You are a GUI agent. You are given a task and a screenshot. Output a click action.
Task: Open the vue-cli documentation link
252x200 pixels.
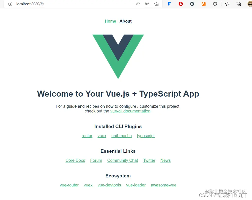130,111
